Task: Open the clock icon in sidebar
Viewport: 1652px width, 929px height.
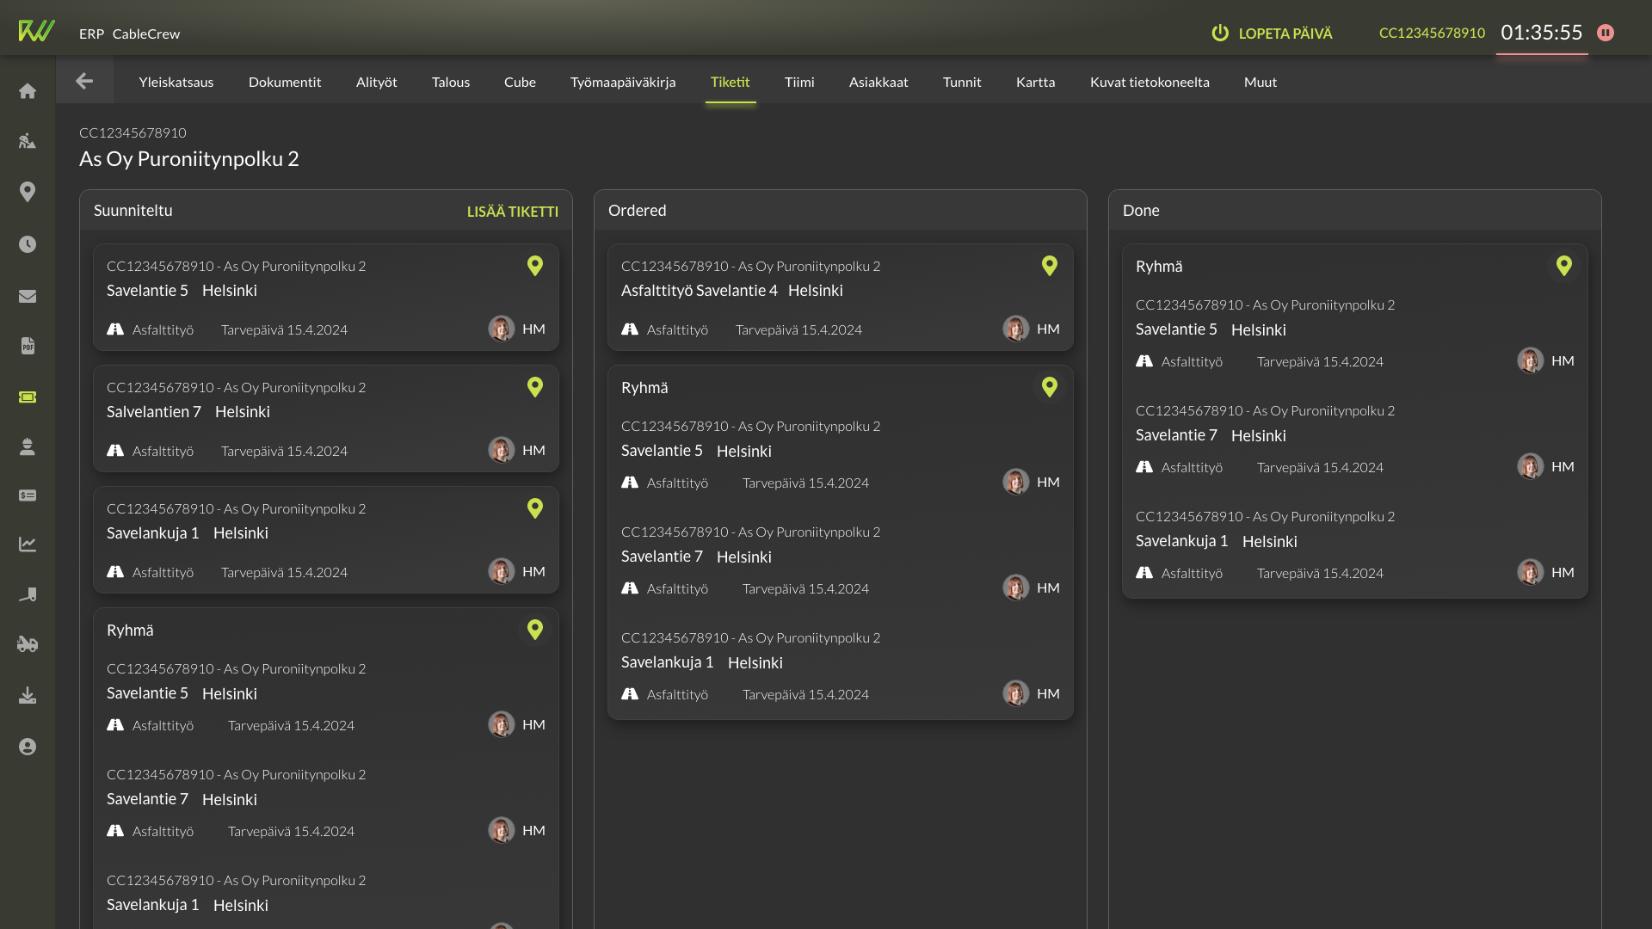Action: pyautogui.click(x=28, y=244)
